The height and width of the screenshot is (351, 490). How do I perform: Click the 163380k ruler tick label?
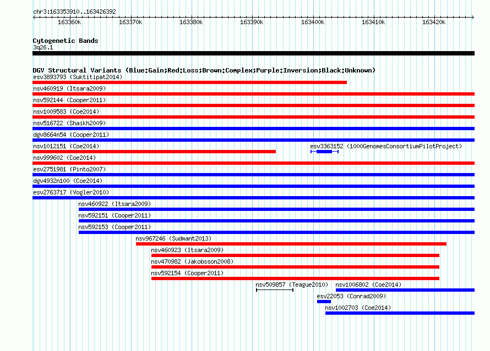click(191, 22)
